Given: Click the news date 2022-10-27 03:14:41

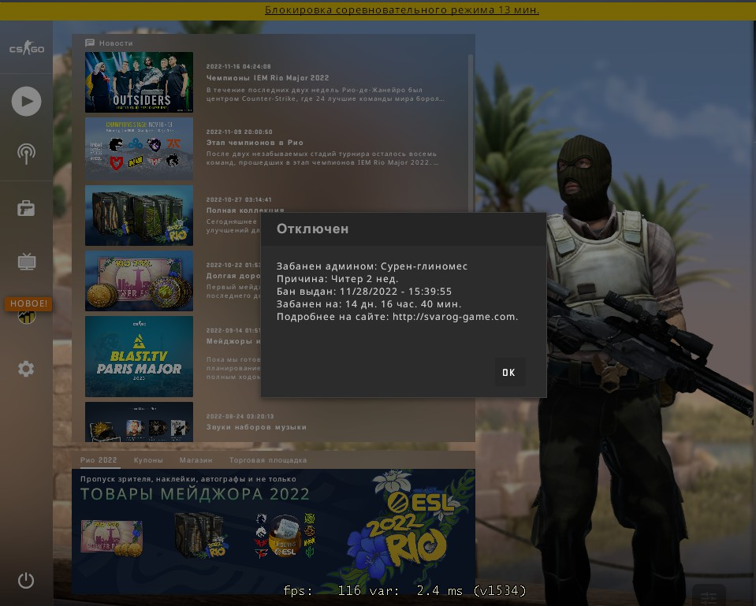Looking at the screenshot, I should 239,199.
